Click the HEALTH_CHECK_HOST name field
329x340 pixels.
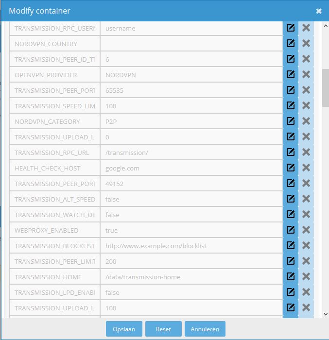click(55, 168)
